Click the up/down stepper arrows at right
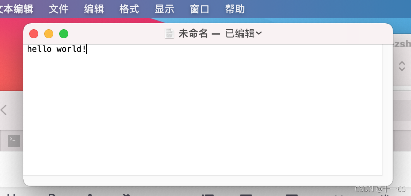Viewport: 411px width, 196px height. click(402, 66)
